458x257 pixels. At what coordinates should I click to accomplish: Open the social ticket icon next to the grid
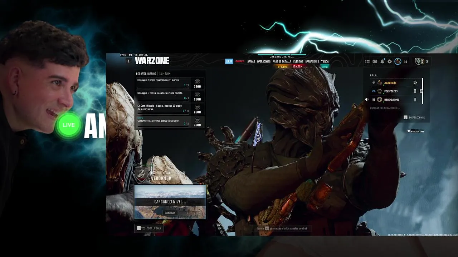tap(375, 61)
